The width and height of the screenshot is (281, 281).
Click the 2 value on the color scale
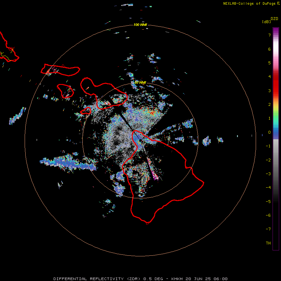click(269, 105)
